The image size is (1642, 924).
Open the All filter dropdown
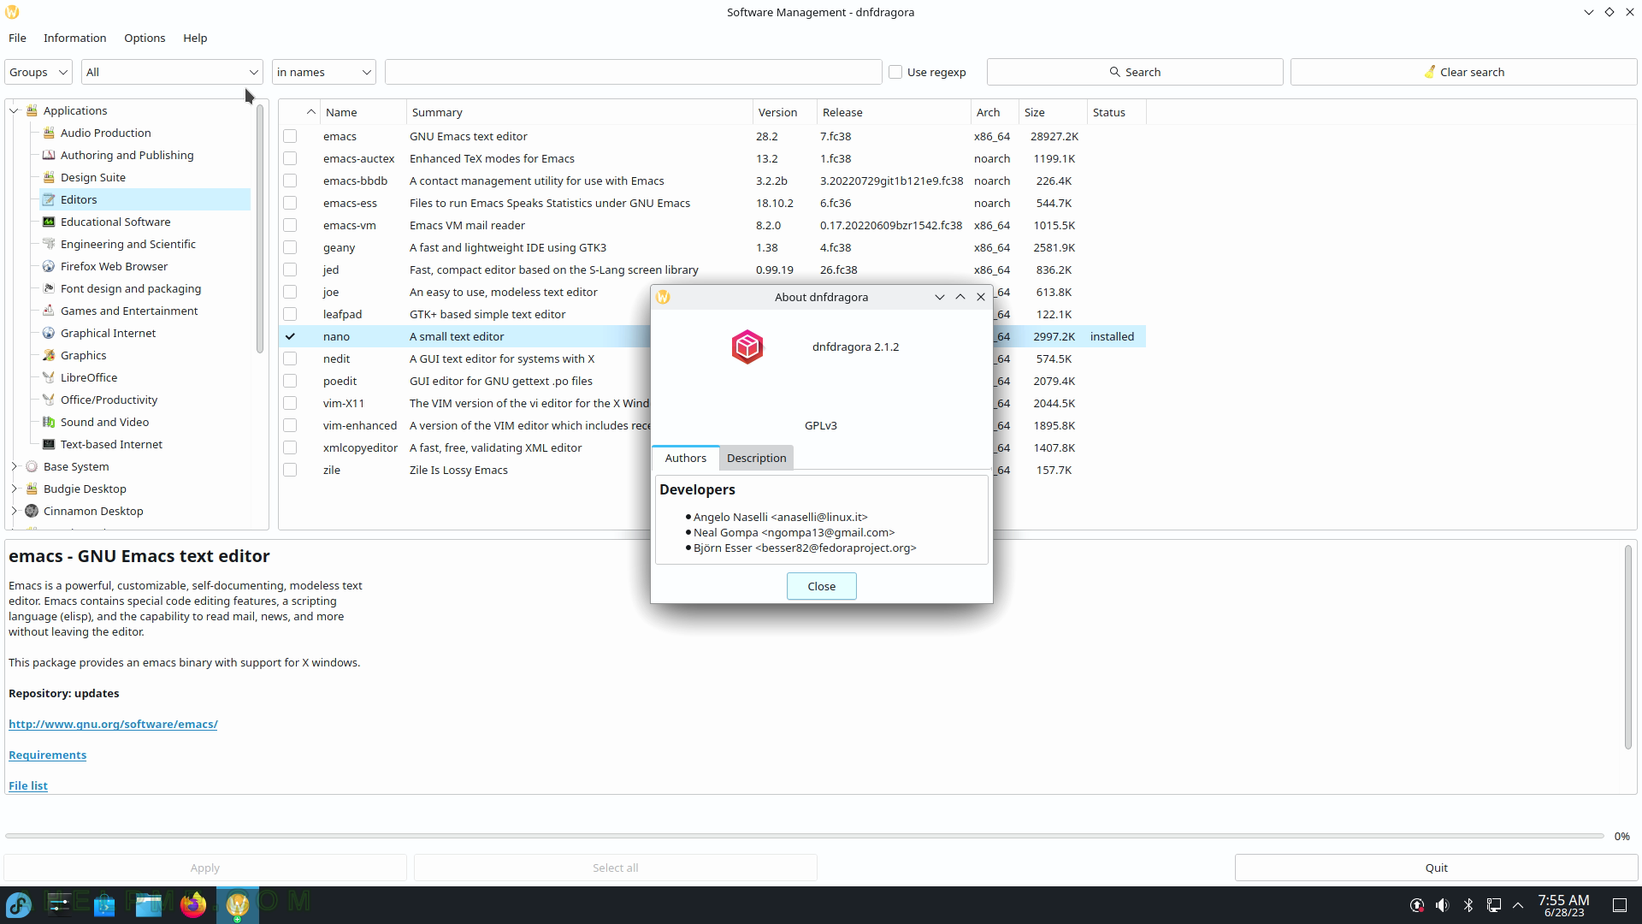[172, 72]
